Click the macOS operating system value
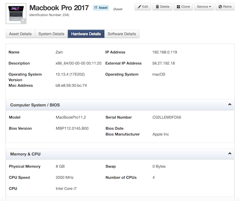 click(159, 74)
